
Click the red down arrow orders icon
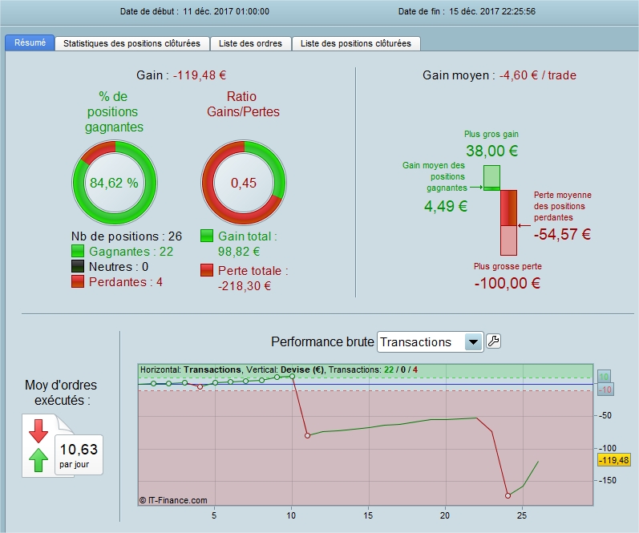(x=38, y=430)
